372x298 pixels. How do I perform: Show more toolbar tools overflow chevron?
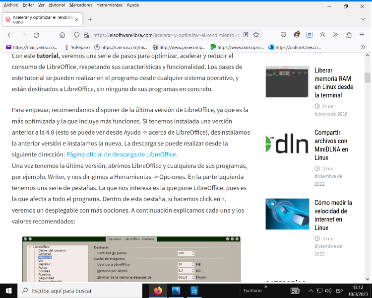(x=336, y=35)
